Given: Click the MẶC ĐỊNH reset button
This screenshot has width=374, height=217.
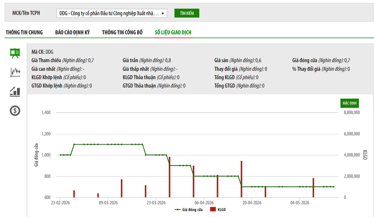Looking at the screenshot, I should 349,103.
